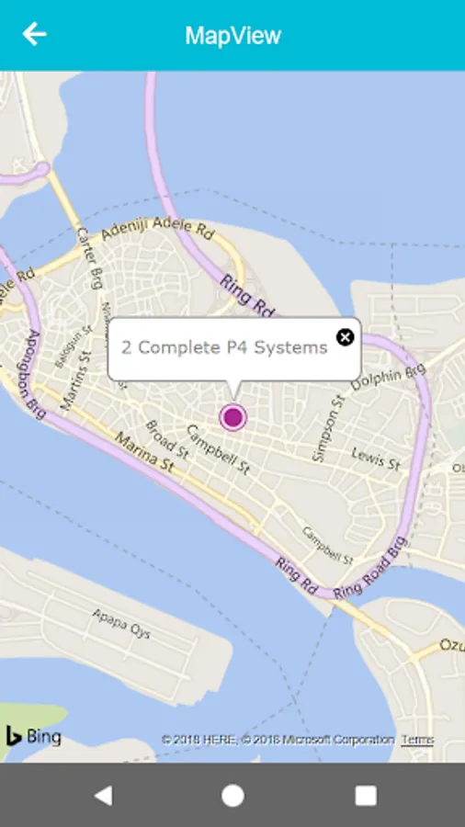Click the Dolphin Brg label

tap(388, 380)
